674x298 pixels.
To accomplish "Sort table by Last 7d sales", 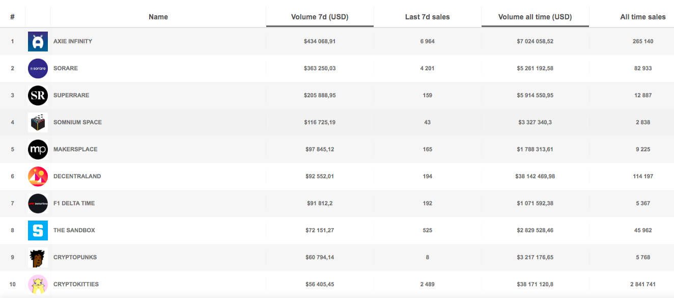I will [x=428, y=17].
